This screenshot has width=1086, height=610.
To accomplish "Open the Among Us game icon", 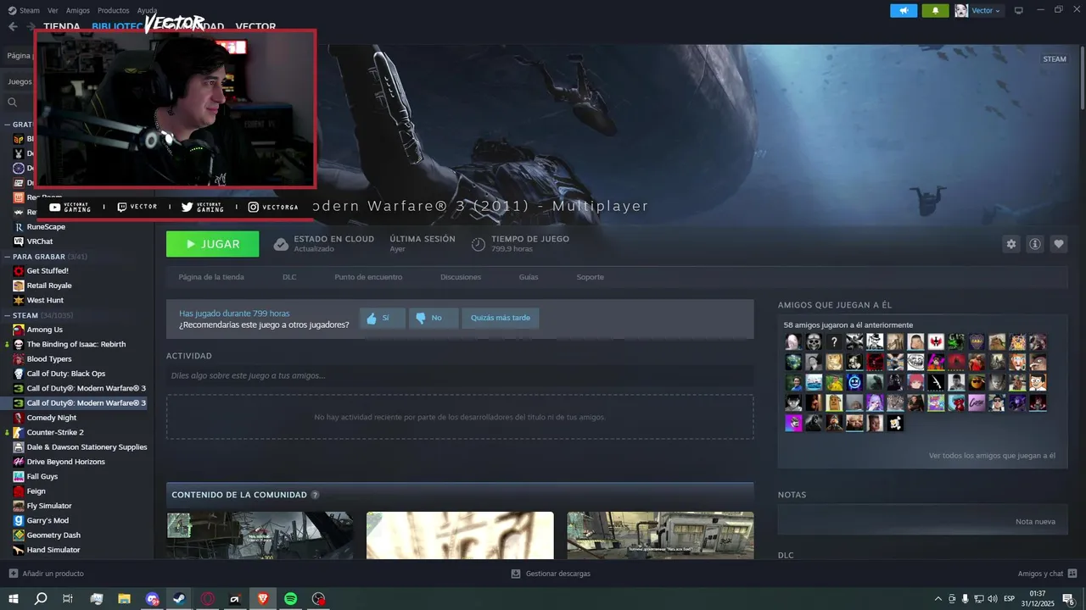I will pos(19,330).
